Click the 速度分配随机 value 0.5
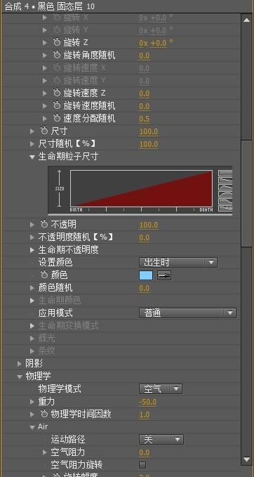The width and height of the screenshot is (254, 477). coord(145,119)
